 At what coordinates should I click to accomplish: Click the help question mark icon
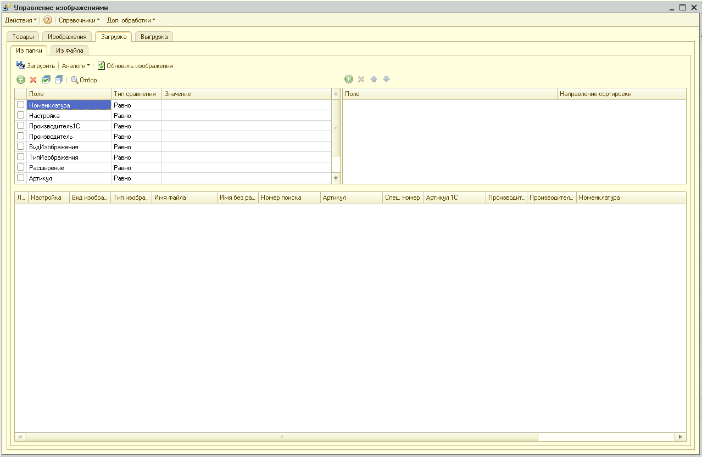pyautogui.click(x=48, y=20)
